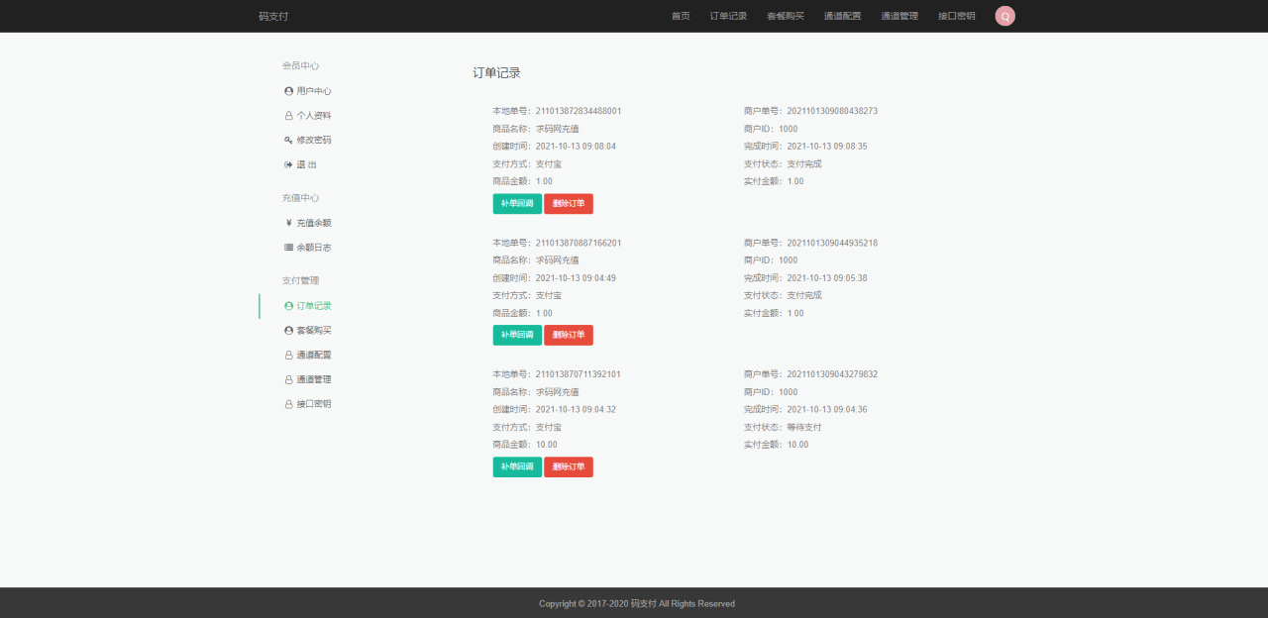Click the yen icon beside 充值余额

click(x=288, y=223)
